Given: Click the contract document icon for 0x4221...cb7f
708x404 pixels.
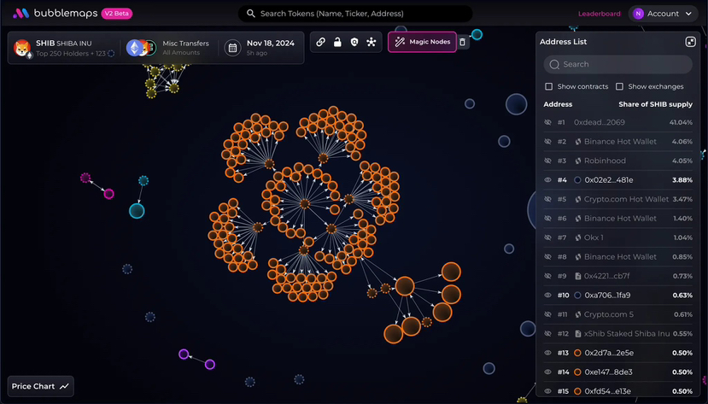Looking at the screenshot, I should (577, 276).
